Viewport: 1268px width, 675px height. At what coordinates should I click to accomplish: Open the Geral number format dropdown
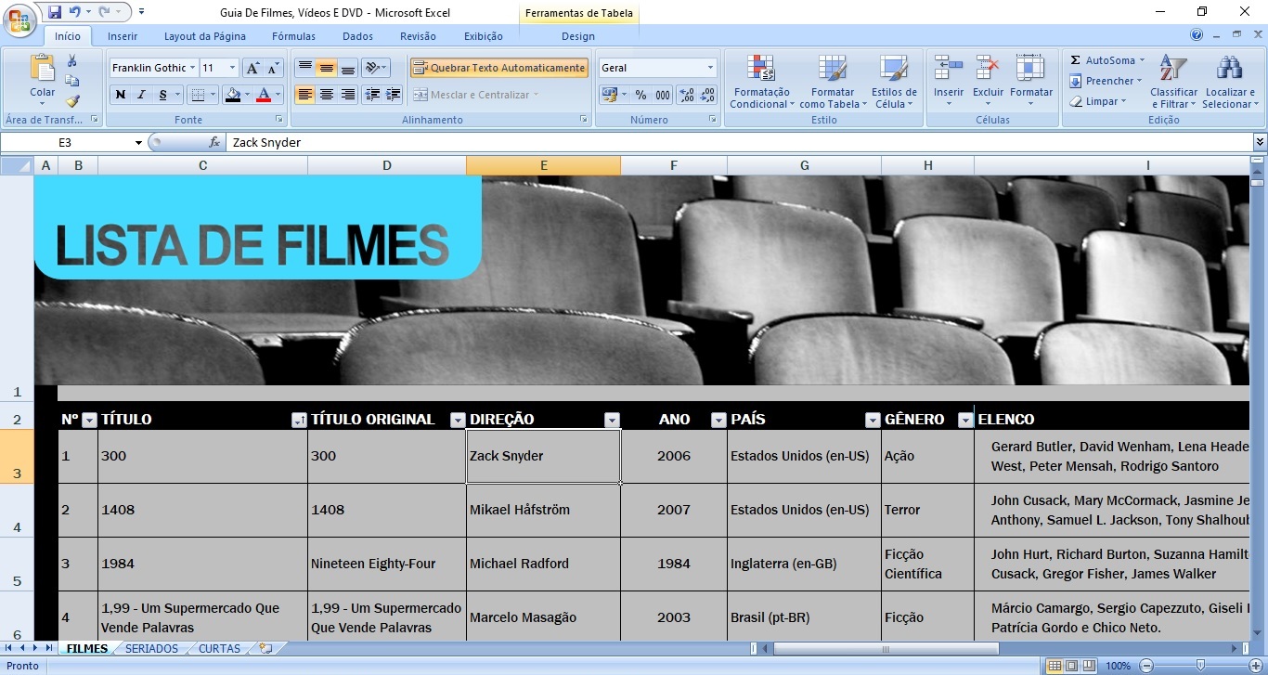(709, 67)
